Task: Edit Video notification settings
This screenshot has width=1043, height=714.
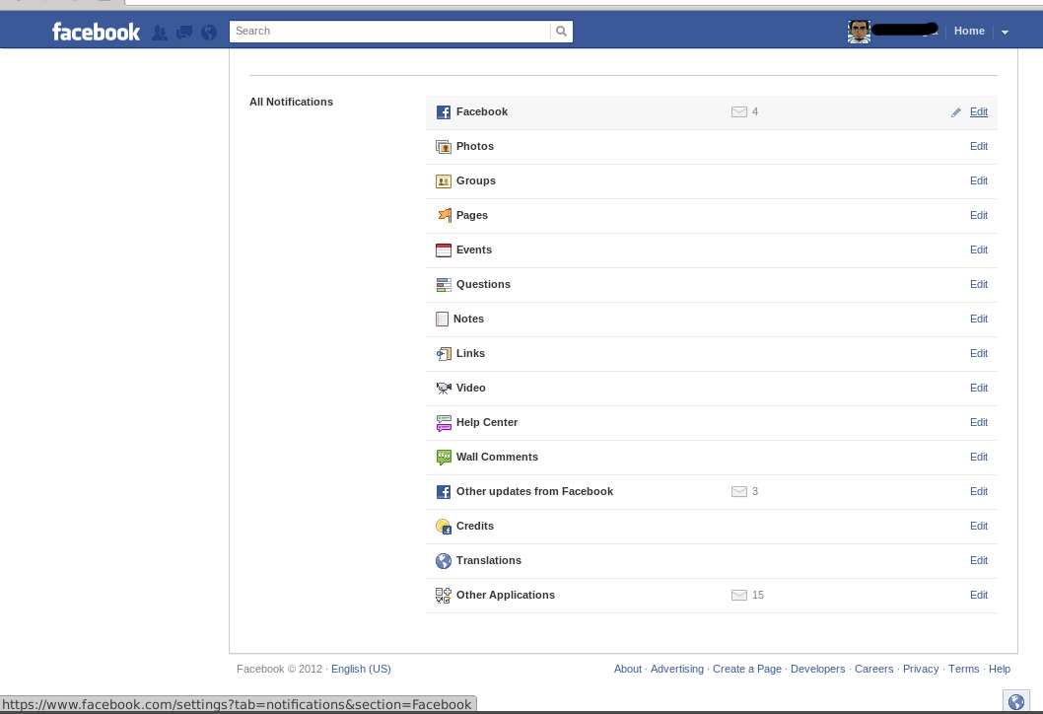Action: point(979,388)
